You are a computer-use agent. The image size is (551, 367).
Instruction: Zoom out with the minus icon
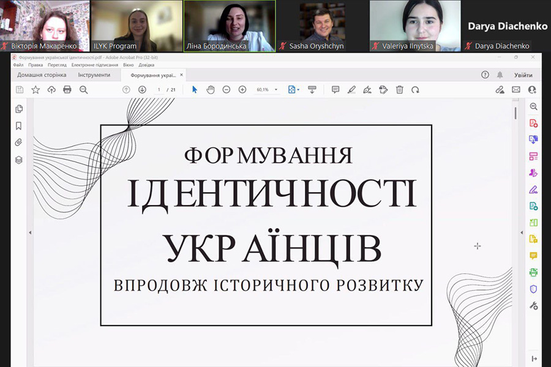227,89
